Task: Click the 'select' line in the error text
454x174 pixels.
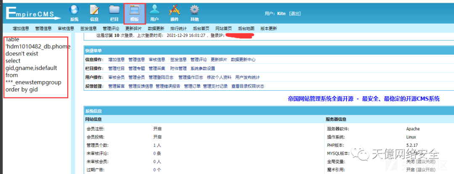Action: click(13, 61)
